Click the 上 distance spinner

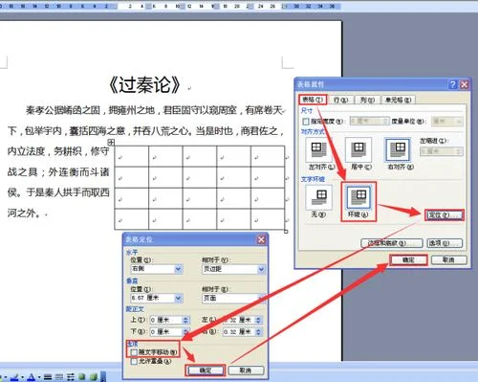(185, 320)
